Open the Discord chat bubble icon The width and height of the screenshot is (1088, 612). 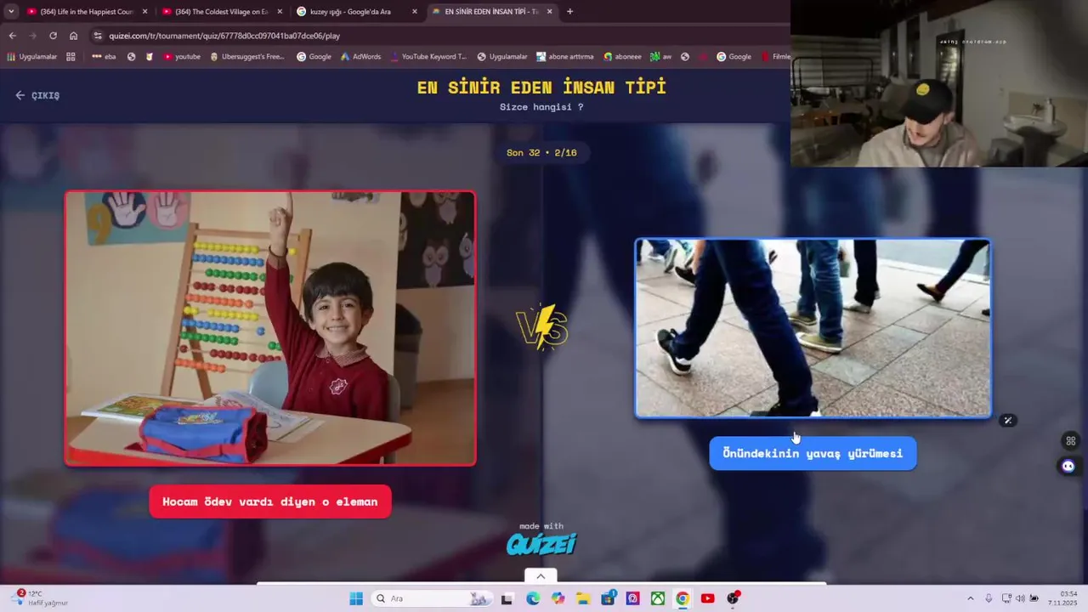pos(1068,466)
